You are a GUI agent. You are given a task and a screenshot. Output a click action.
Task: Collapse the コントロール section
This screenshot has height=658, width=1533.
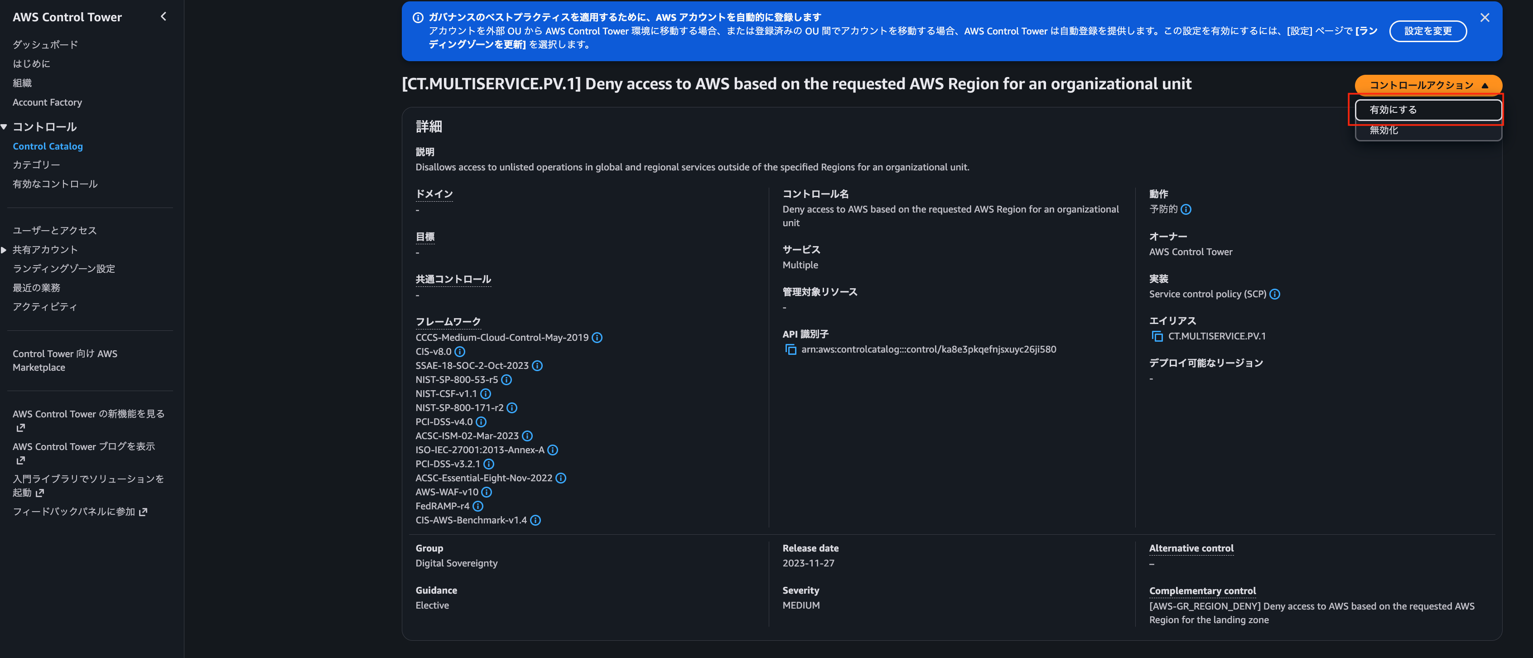coord(5,126)
